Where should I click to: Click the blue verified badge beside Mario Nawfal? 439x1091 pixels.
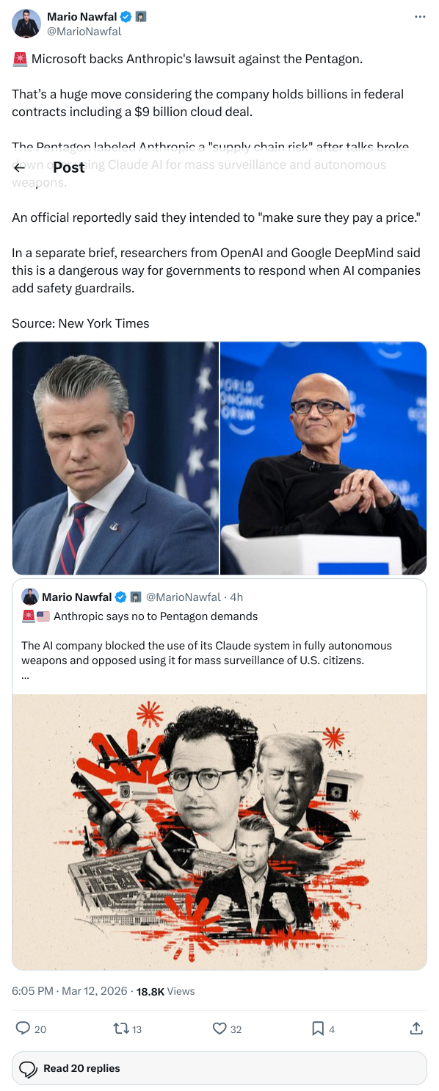point(126,17)
